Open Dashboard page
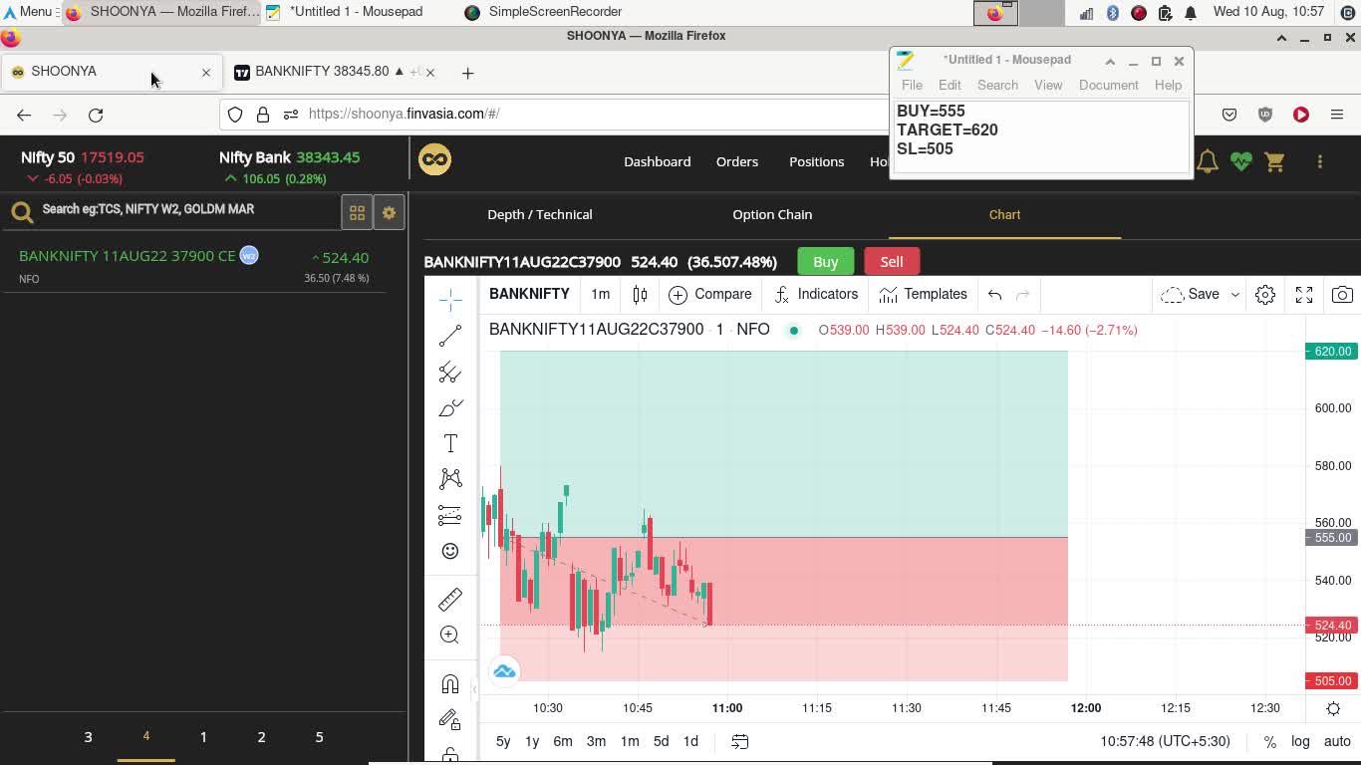The width and height of the screenshot is (1361, 765). point(657,161)
